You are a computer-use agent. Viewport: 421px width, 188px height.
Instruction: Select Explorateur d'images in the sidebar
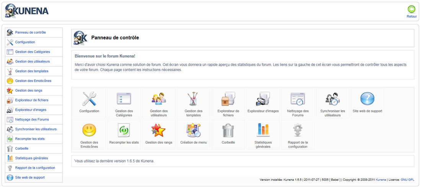click(x=34, y=110)
